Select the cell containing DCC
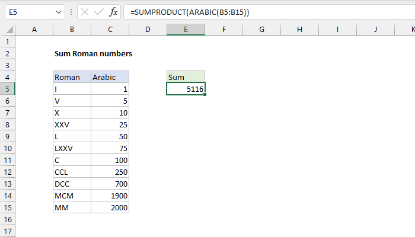415x237 pixels. tap(72, 184)
